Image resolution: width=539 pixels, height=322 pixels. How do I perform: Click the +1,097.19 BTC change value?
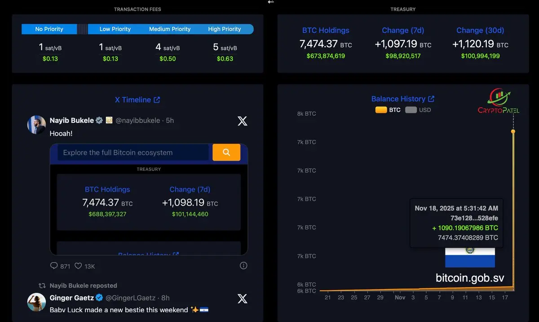click(x=403, y=44)
